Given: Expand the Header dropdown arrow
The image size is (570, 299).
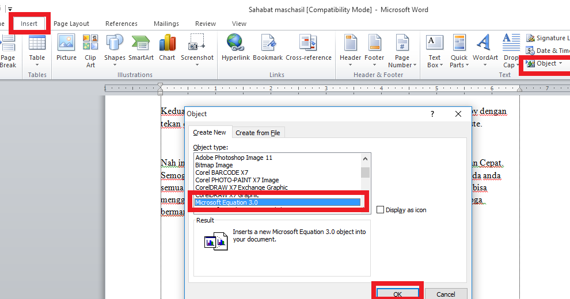Looking at the screenshot, I should click(x=351, y=65).
